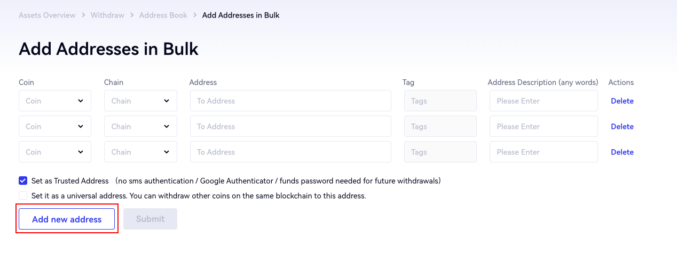Click the second row To Address field

290,126
